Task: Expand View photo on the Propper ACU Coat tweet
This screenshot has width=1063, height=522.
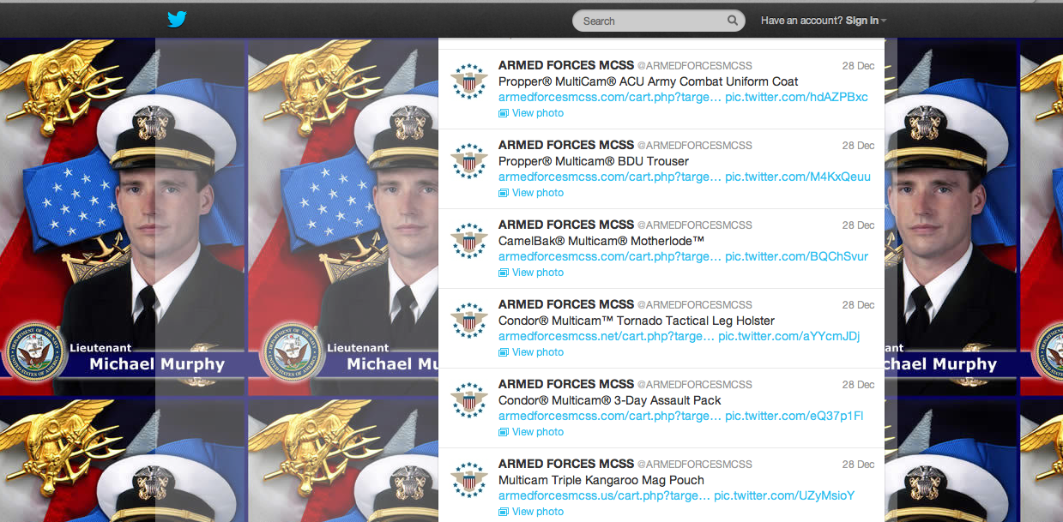Action: tap(537, 112)
